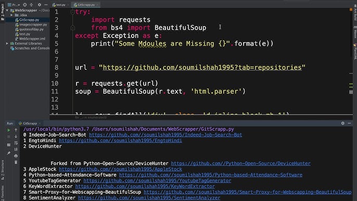The height and width of the screenshot is (201, 357).
Task: Open the Run panel settings gear
Action: click(342, 123)
